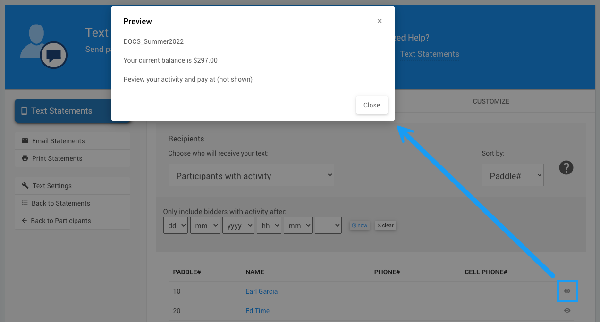The width and height of the screenshot is (600, 322).
Task: Go Back to Statements
Action: tap(72, 203)
